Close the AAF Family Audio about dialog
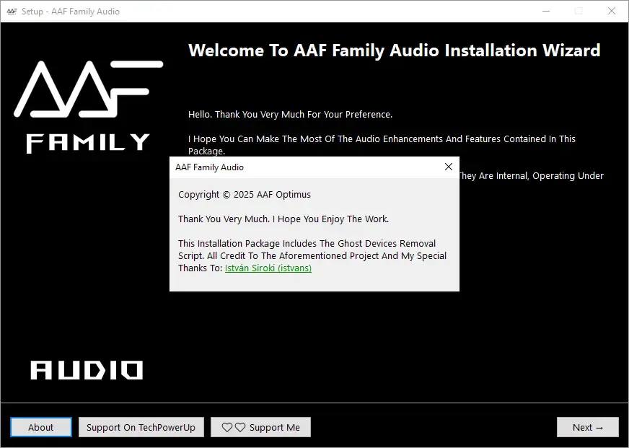 [x=448, y=167]
